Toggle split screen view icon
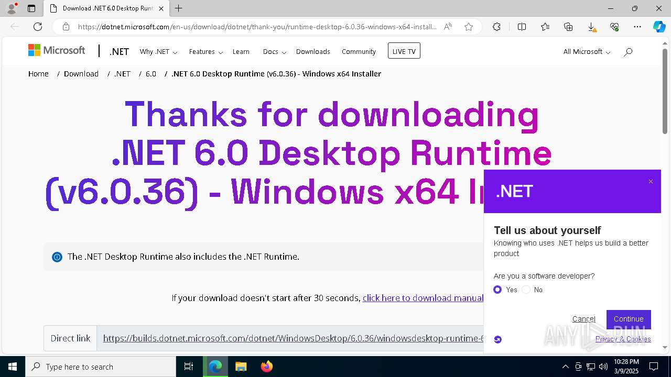The height and width of the screenshot is (377, 671). (522, 27)
